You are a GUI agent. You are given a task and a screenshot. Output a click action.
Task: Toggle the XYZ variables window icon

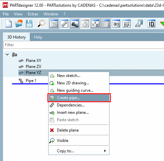coord(95,24)
